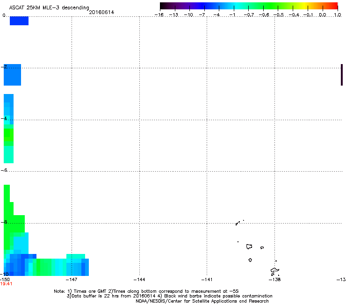Click the red timestamp '19:41'
Screen dimensions: 346x304
[x=6, y=284]
